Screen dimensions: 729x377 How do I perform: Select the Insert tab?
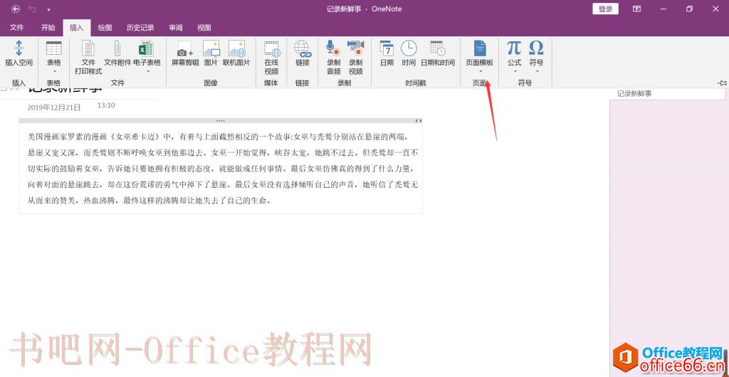[76, 28]
